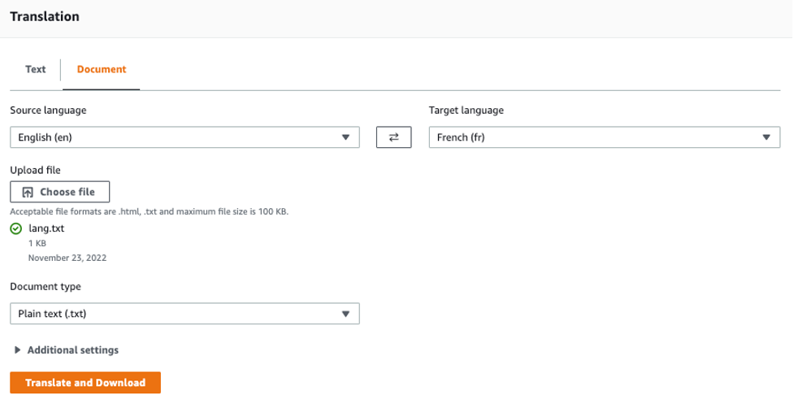Image resolution: width=794 pixels, height=408 pixels.
Task: Click the Translation page heading
Action: 45,16
